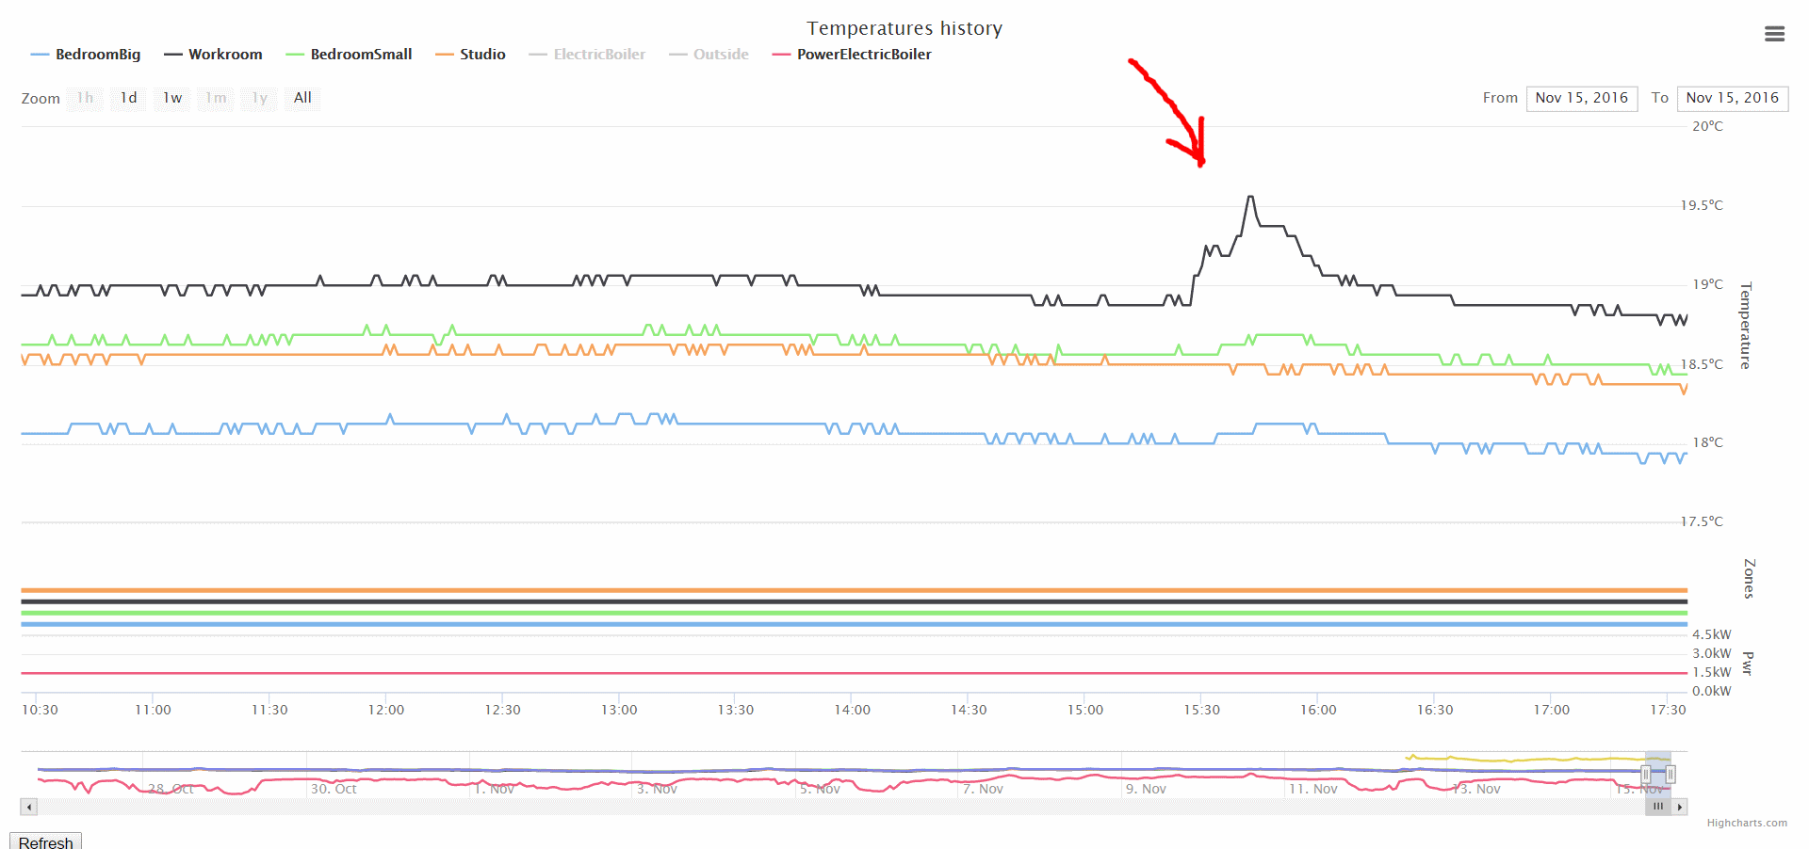The image size is (1809, 849).
Task: Grab the navigator left range handle
Action: [x=1646, y=775]
